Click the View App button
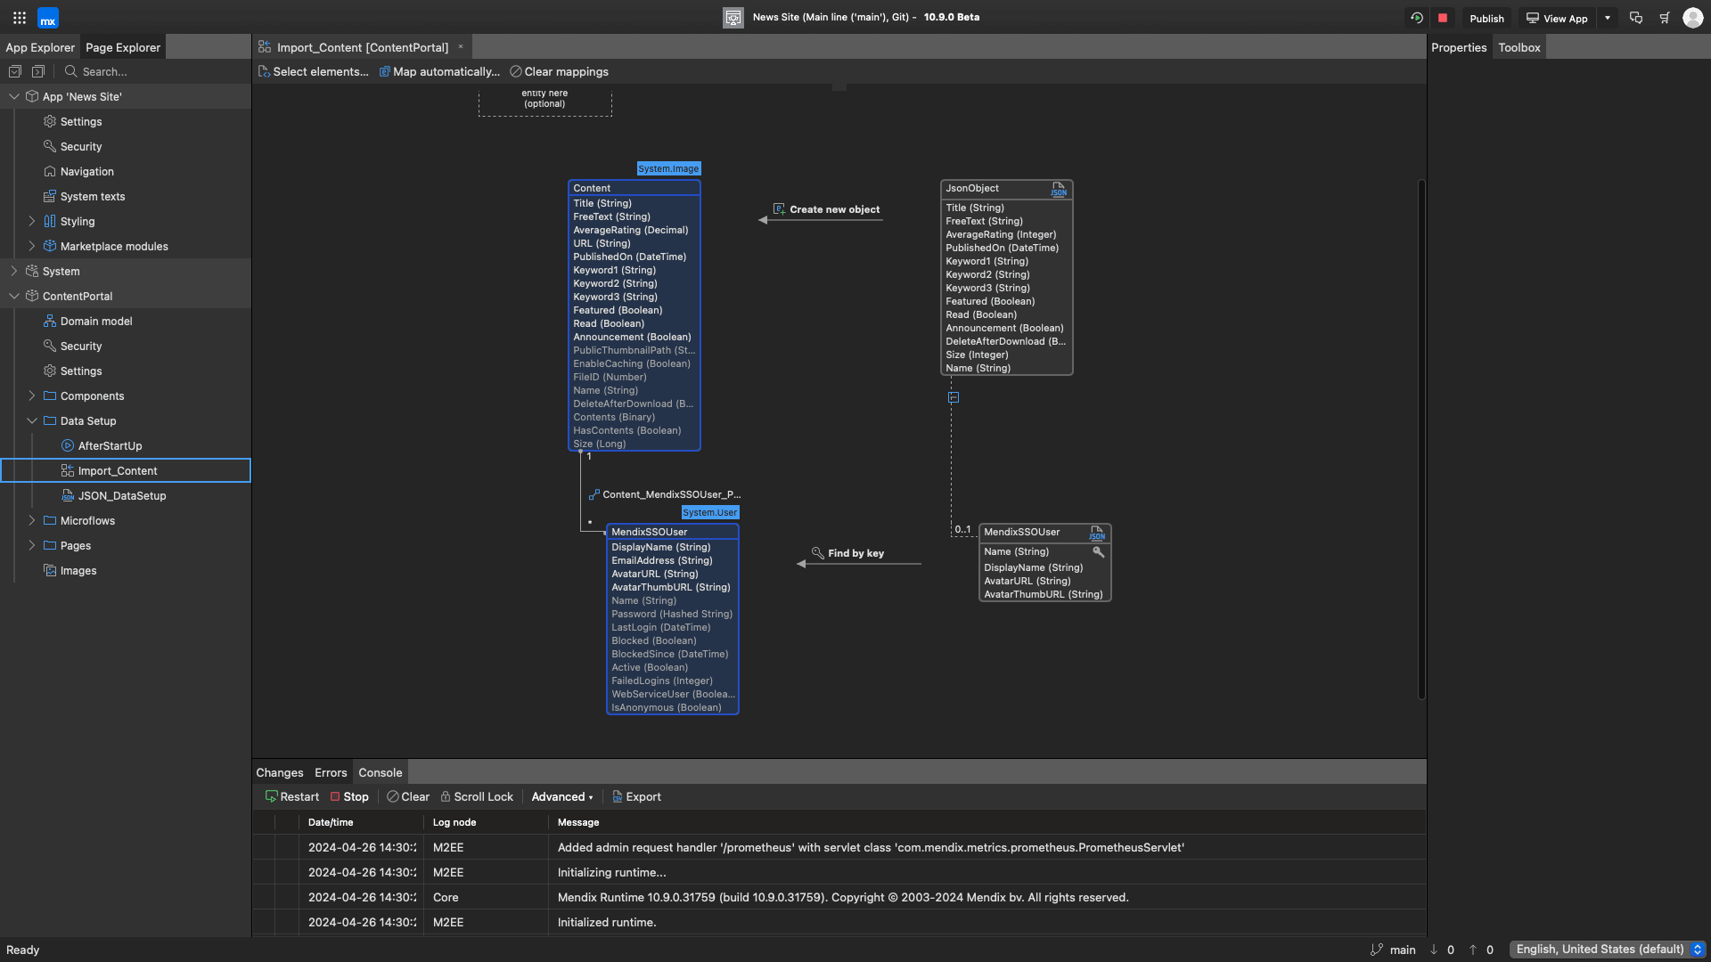Screen dimensions: 1711x962 (1557, 18)
